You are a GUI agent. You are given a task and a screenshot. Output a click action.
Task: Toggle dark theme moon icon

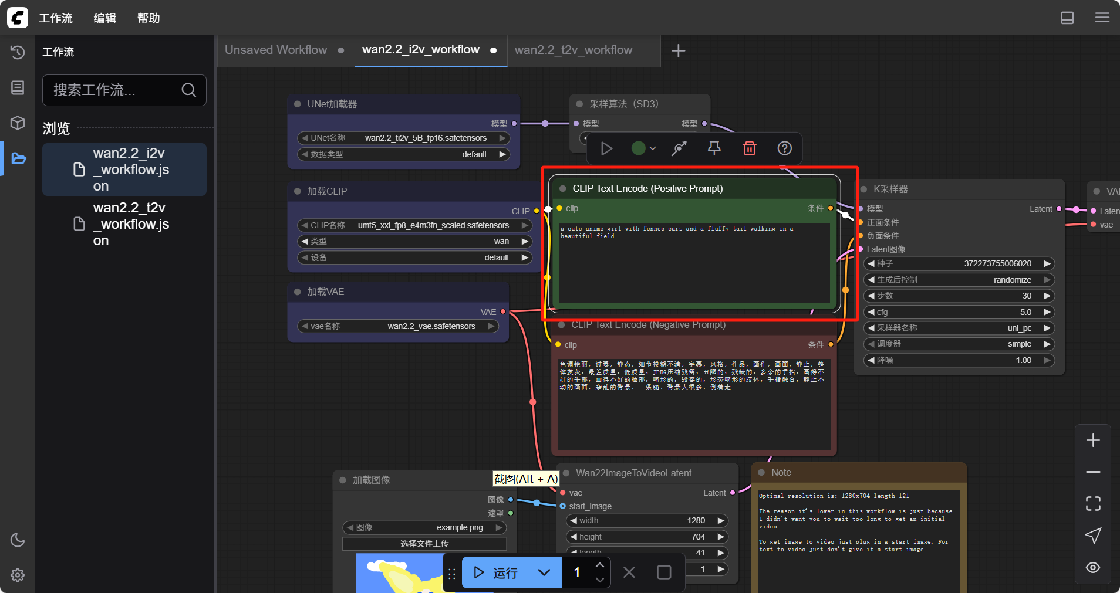pyautogui.click(x=18, y=540)
